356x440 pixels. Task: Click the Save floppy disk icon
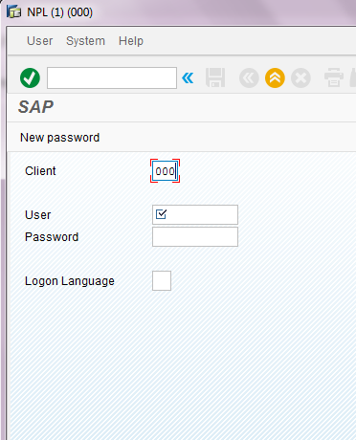(x=215, y=77)
